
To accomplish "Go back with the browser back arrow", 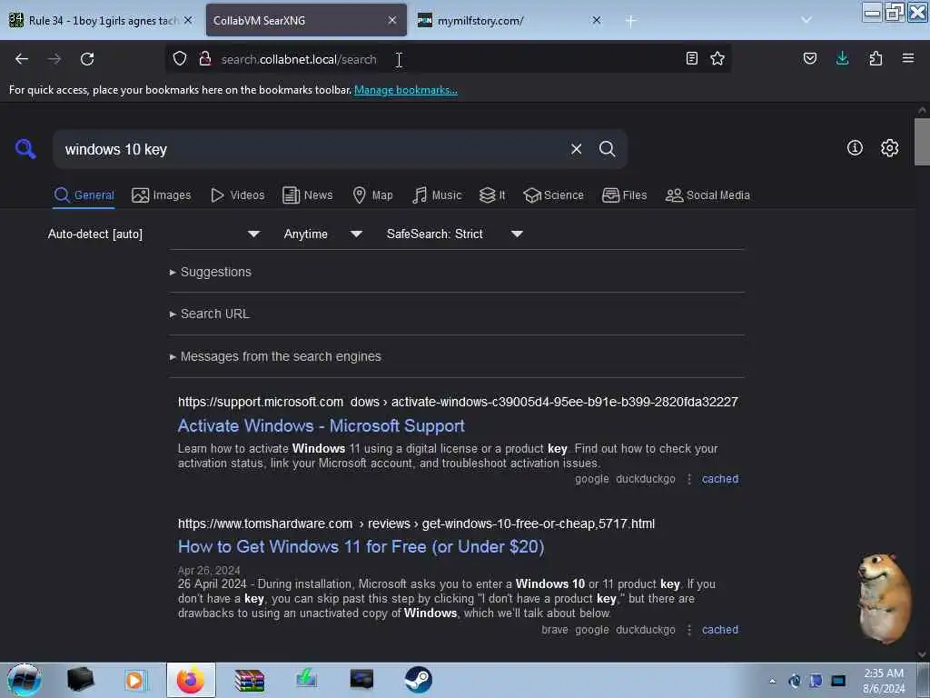I will tap(22, 59).
